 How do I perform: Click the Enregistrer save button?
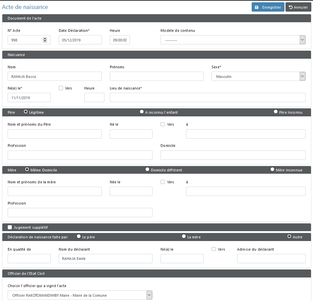tap(268, 7)
